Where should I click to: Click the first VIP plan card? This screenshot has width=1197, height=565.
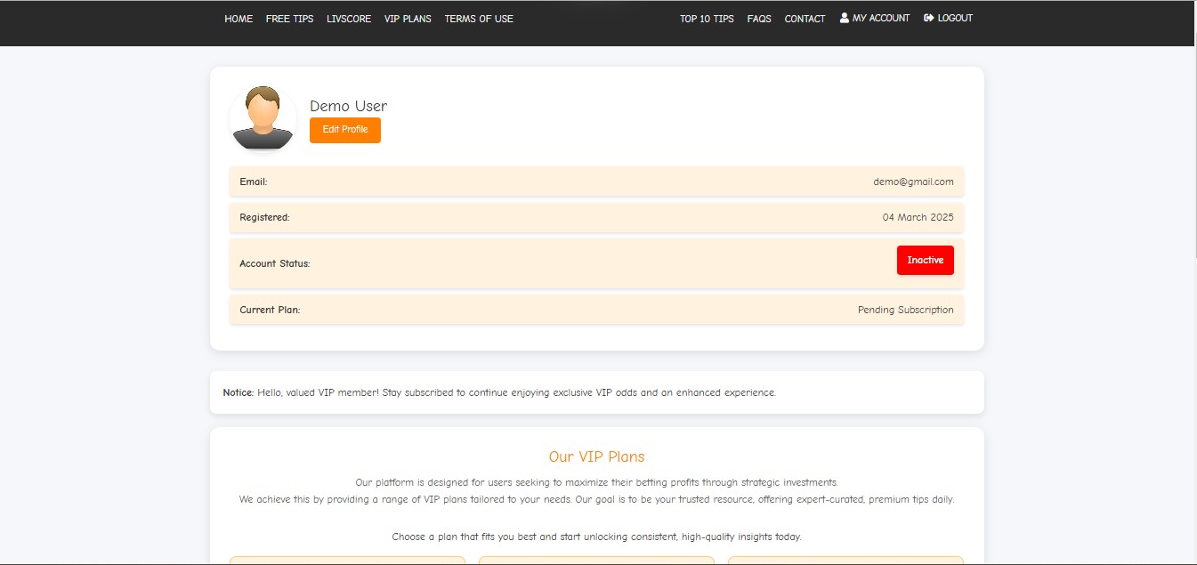coord(347,561)
